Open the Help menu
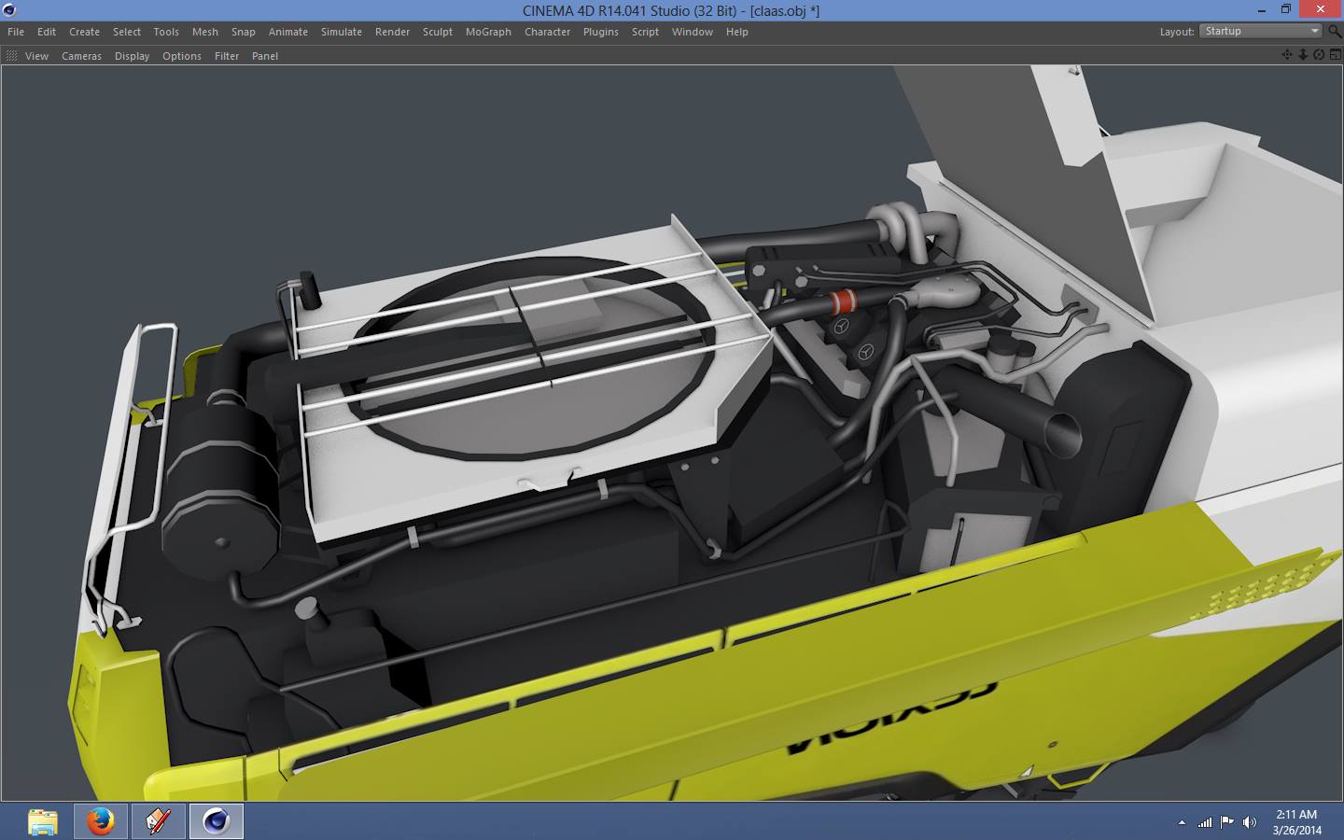This screenshot has height=840, width=1344. [x=737, y=32]
